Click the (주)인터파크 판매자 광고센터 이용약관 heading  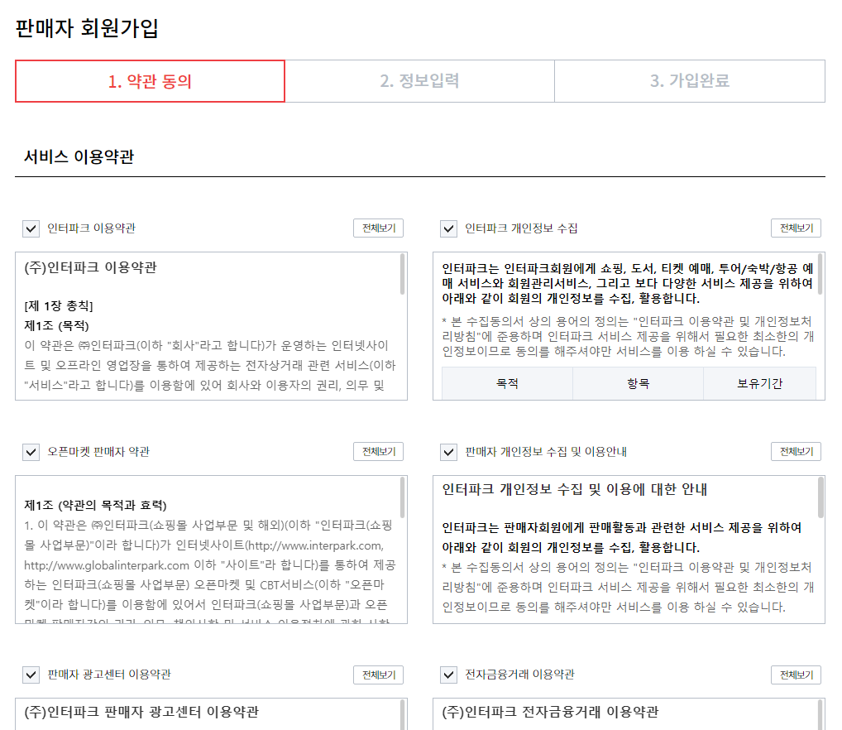[141, 713]
